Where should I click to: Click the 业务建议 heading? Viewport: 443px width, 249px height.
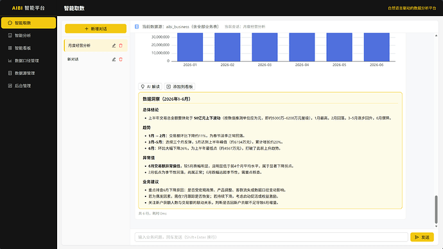[151, 182]
